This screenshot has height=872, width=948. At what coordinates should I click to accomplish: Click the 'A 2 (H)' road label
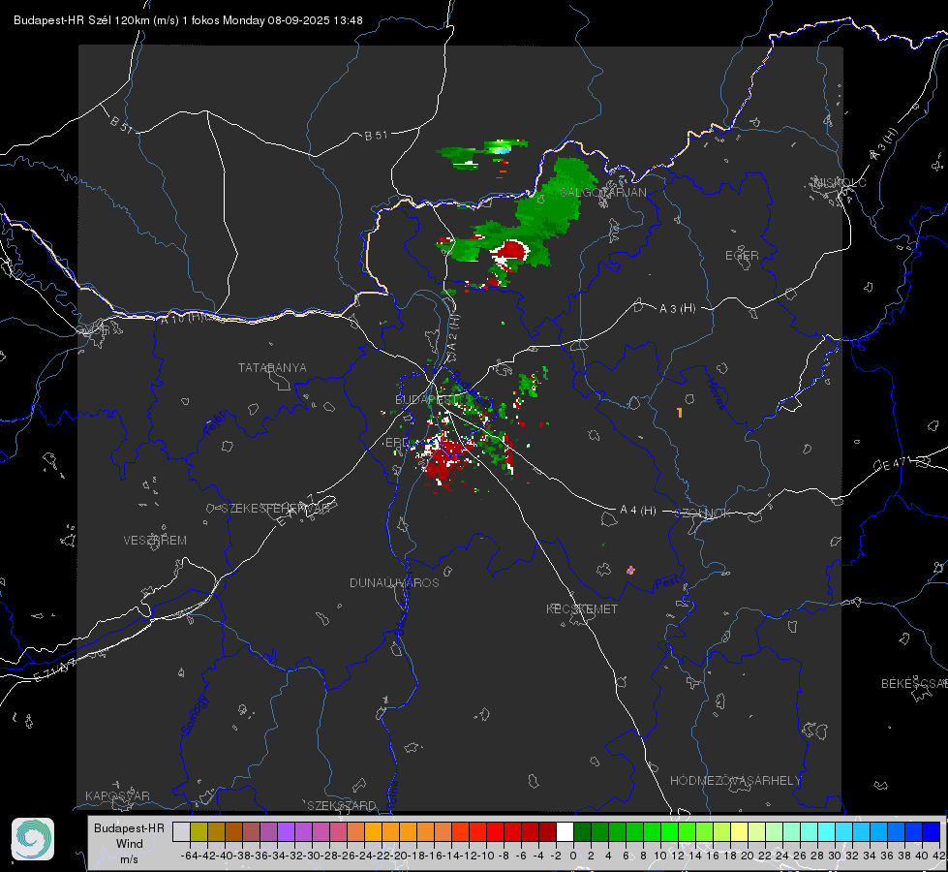[x=453, y=331]
